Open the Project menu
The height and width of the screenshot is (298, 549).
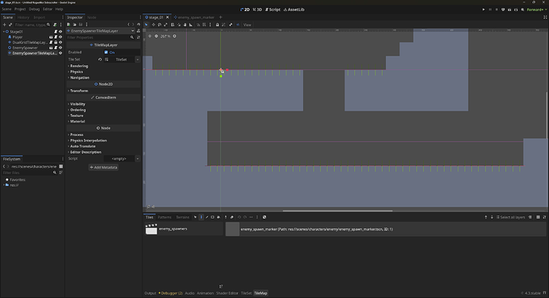click(20, 9)
